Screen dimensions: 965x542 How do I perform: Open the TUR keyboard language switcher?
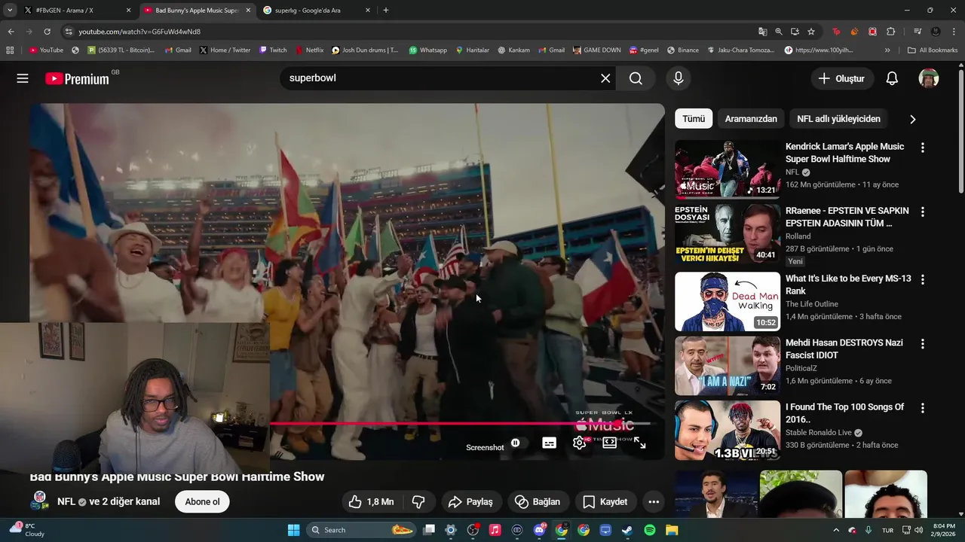pyautogui.click(x=889, y=530)
